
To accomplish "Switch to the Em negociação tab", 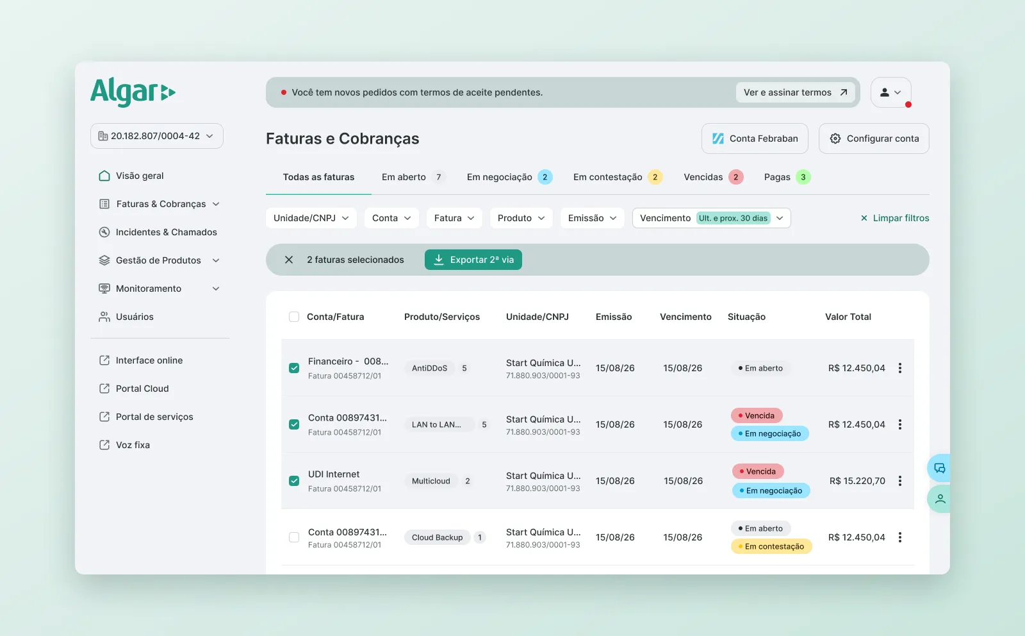I will (x=509, y=177).
